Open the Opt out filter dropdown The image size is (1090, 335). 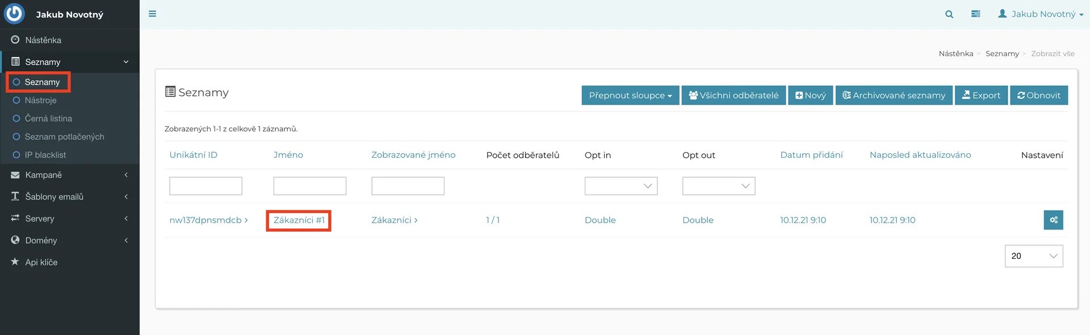718,186
